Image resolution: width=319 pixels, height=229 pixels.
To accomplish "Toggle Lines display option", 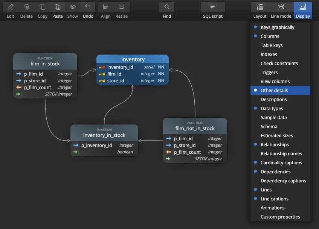I will coord(280,190).
